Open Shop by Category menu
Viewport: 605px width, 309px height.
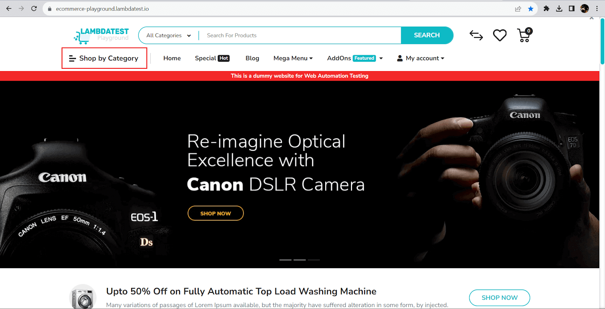coord(104,58)
